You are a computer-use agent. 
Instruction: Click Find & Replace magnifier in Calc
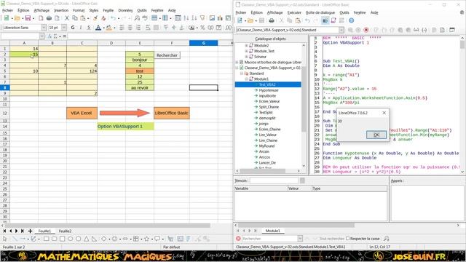137,18
